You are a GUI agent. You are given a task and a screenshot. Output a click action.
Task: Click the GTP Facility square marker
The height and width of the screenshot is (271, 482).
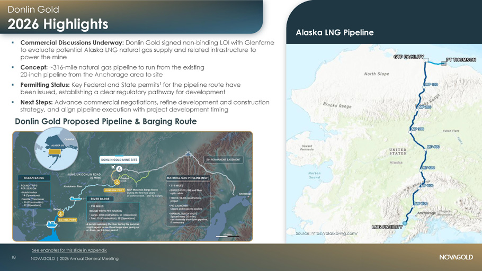point(426,60)
